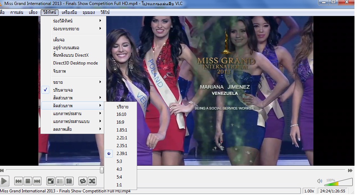Open the เสียง (Audio) menu
The image size is (357, 196).
coord(33,12)
